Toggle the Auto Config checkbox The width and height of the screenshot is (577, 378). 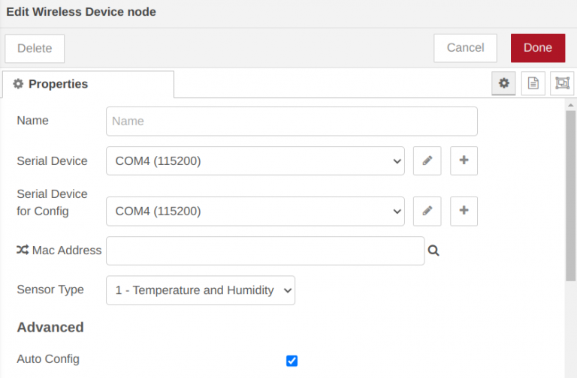pyautogui.click(x=292, y=361)
